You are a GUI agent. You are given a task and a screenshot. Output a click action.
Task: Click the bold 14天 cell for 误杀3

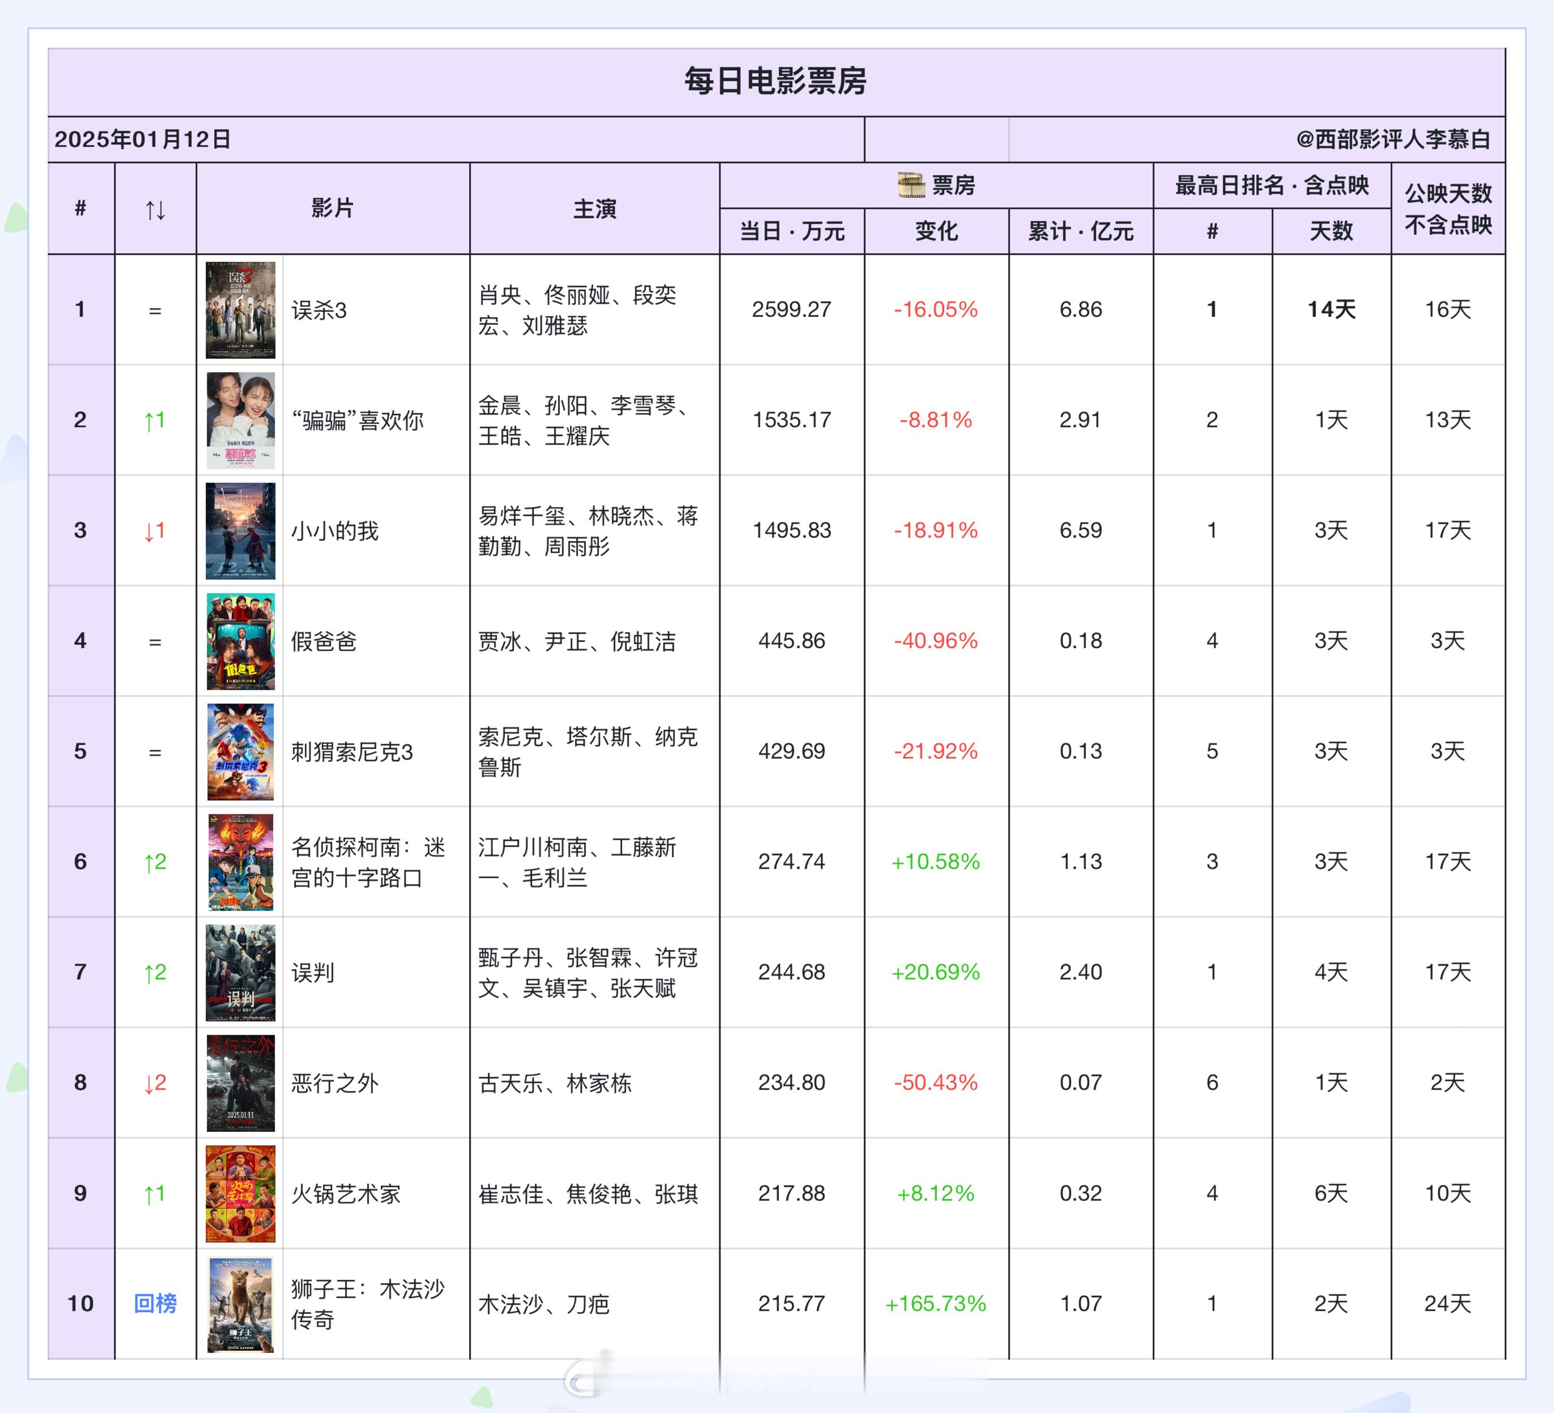(x=1331, y=310)
